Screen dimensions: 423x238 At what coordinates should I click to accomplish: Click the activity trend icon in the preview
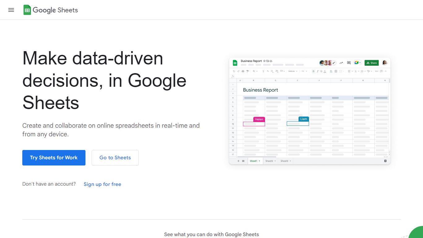click(341, 63)
